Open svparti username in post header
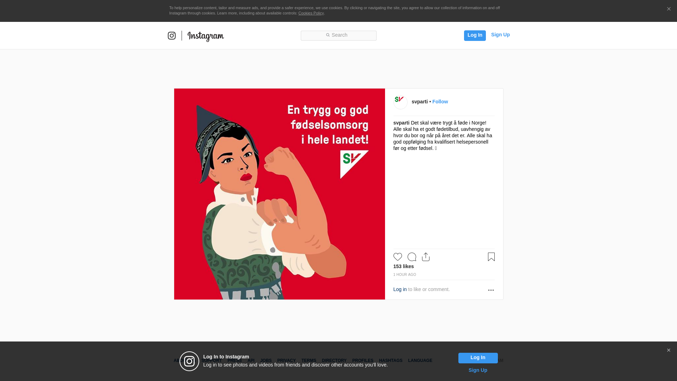677x381 pixels. [x=420, y=102]
